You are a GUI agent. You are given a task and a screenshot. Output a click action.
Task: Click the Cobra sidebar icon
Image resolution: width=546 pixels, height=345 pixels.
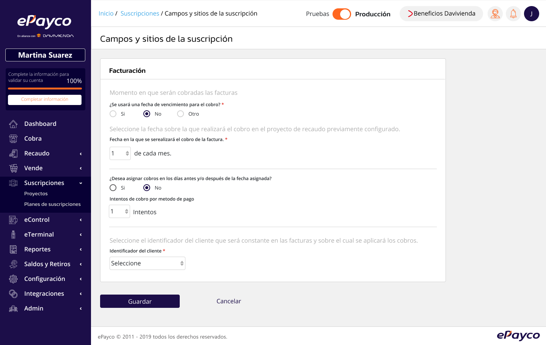13,139
